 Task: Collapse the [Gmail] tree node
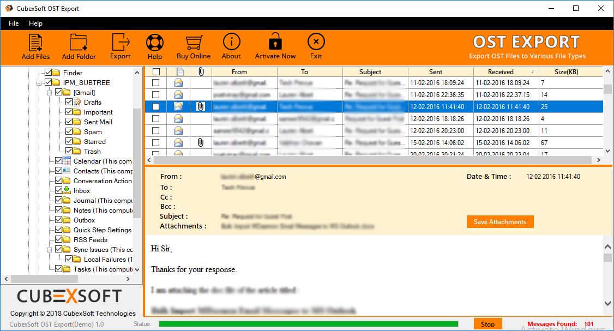click(x=49, y=93)
